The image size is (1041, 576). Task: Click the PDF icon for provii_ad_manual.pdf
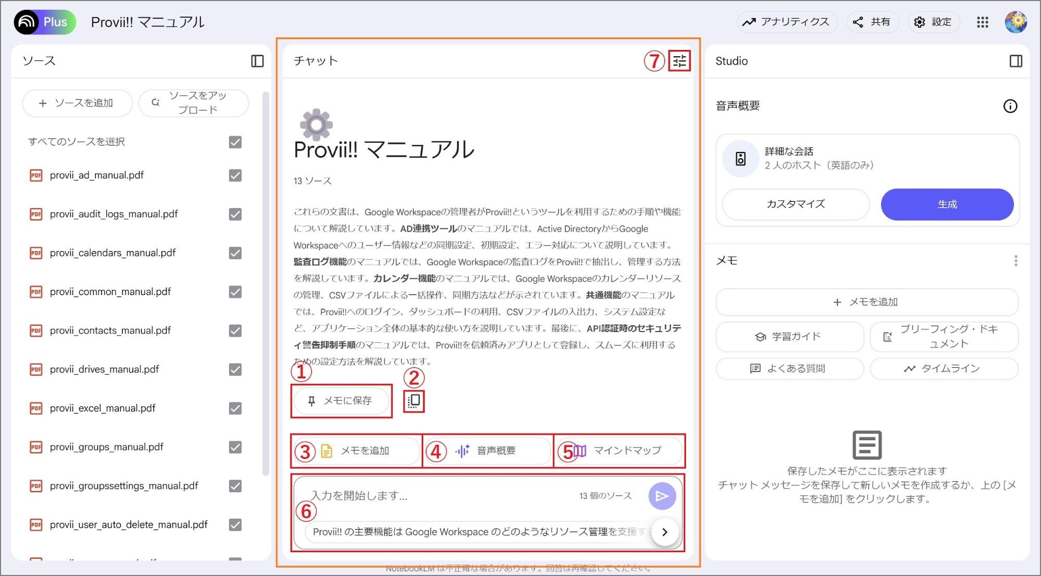(36, 175)
